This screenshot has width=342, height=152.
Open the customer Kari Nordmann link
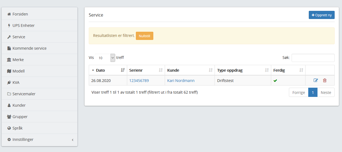coord(181,81)
